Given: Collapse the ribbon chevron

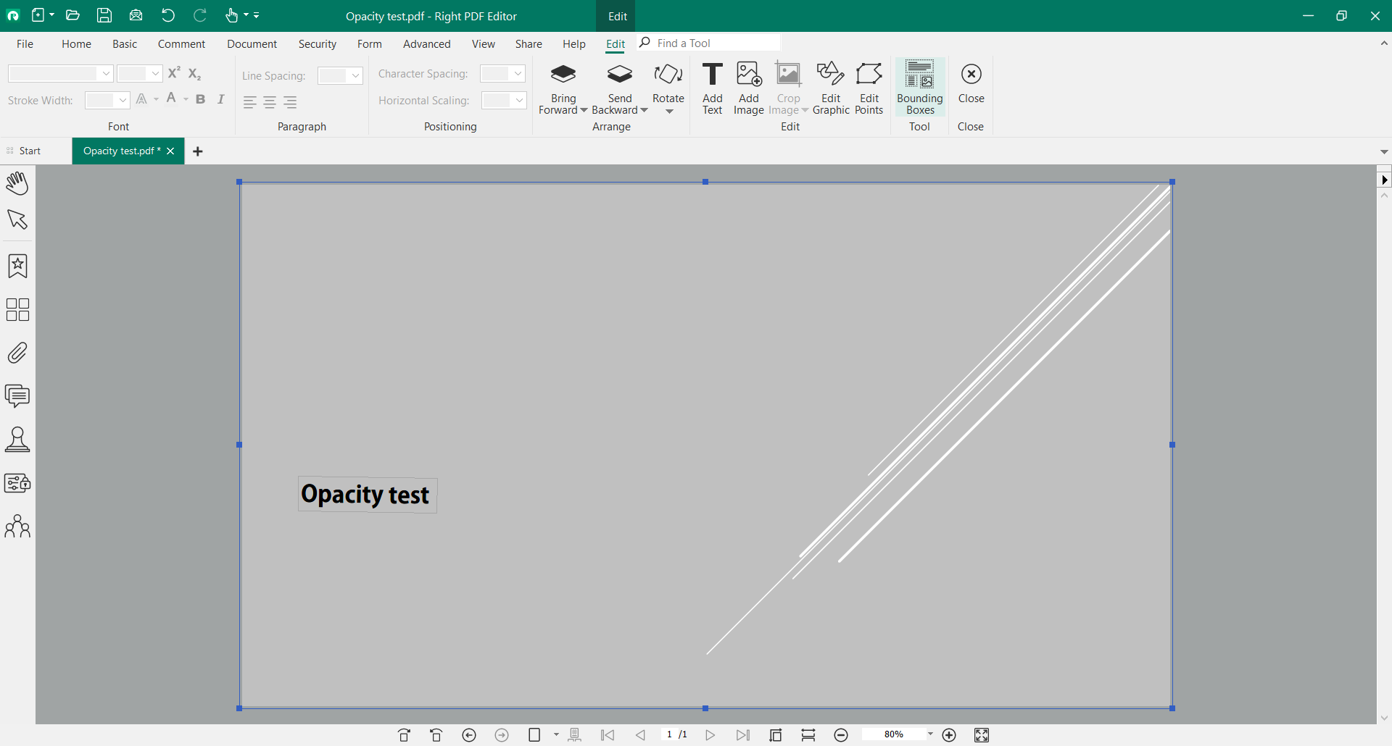Looking at the screenshot, I should click(x=1384, y=43).
